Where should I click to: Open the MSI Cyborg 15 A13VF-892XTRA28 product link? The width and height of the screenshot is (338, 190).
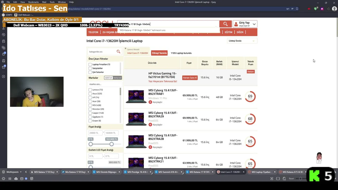pos(163,137)
